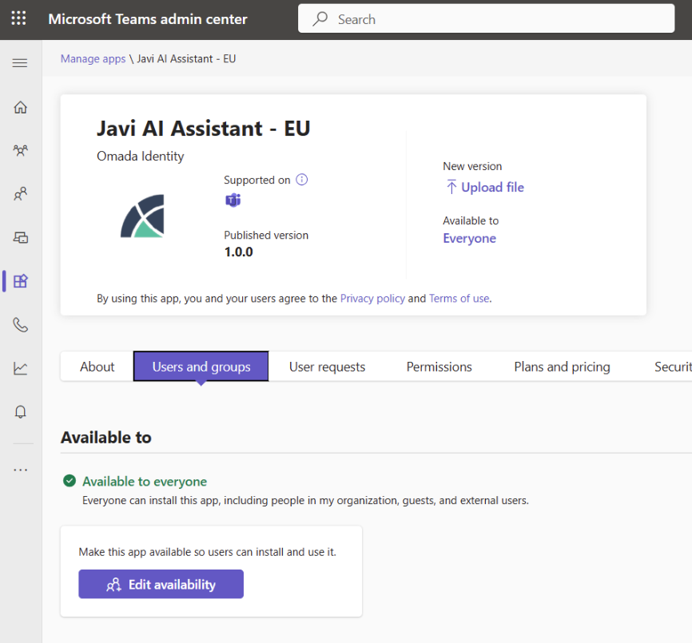Open the Privacy policy link
The height and width of the screenshot is (643, 692).
[x=372, y=299]
